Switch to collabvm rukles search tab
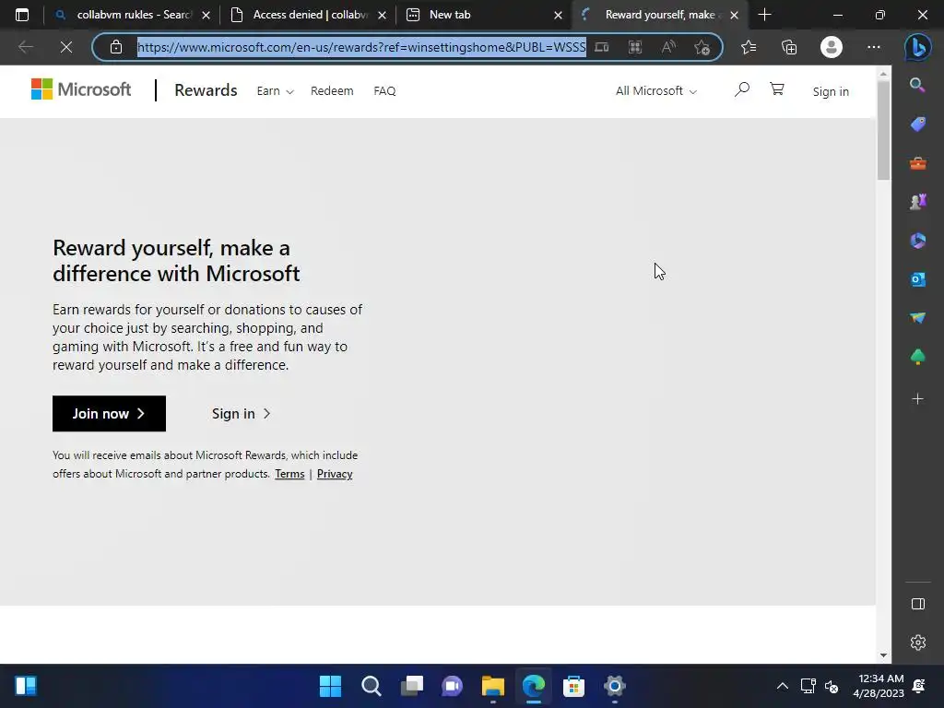Screen dimensions: 944x708 (132, 15)
